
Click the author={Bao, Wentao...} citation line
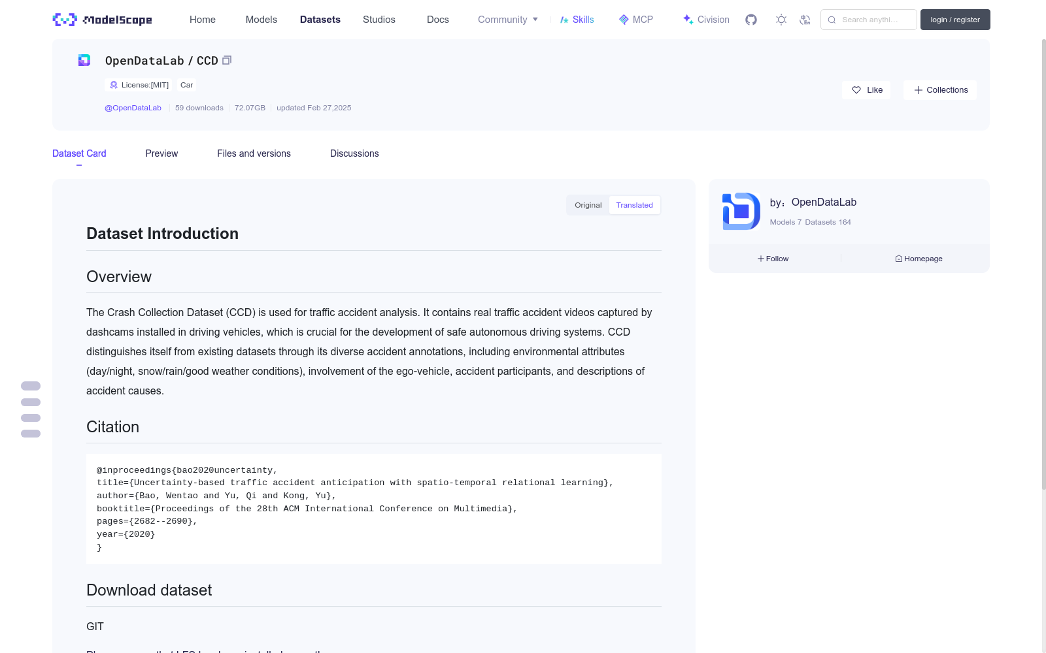point(216,496)
